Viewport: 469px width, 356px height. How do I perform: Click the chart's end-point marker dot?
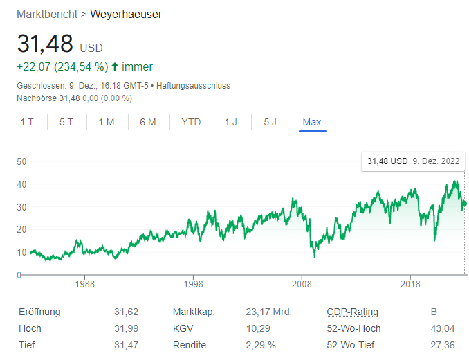pyautogui.click(x=464, y=204)
